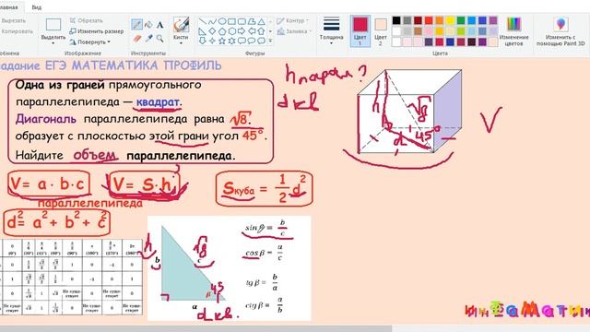
Task: Choose the straight Line shape
Action: pyautogui.click(x=203, y=21)
